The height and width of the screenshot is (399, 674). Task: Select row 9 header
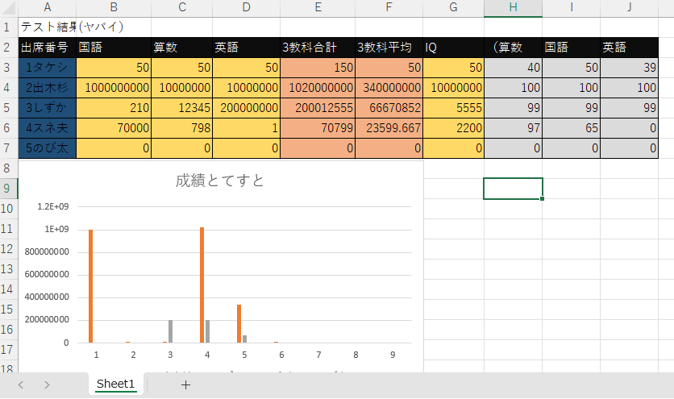(9, 189)
